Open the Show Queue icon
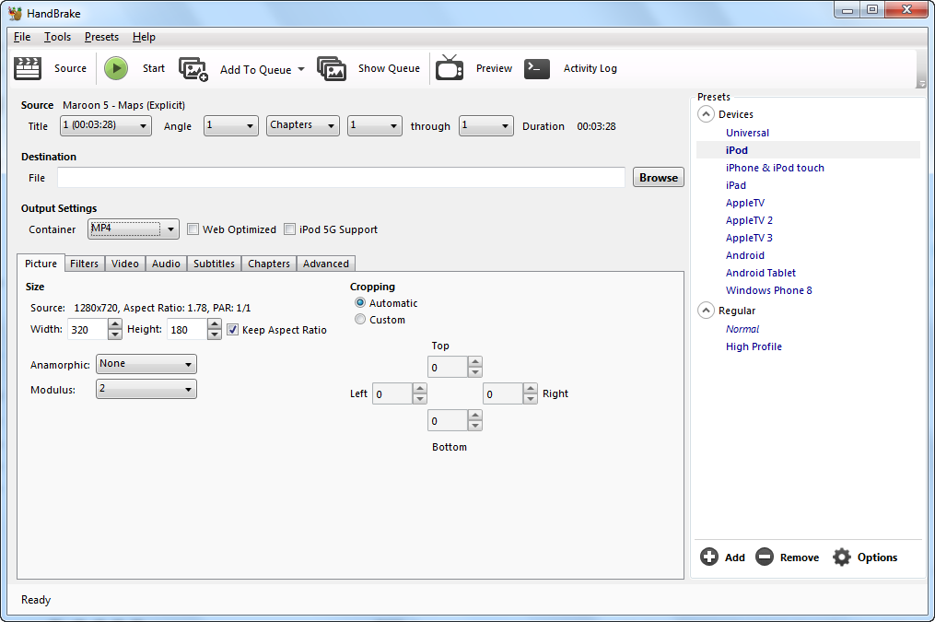Image resolution: width=935 pixels, height=622 pixels. (332, 68)
